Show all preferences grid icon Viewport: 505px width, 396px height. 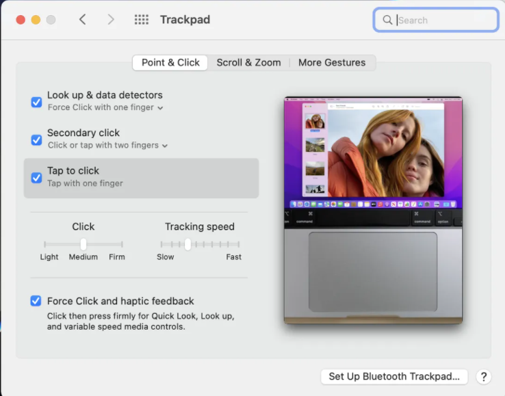coord(142,20)
